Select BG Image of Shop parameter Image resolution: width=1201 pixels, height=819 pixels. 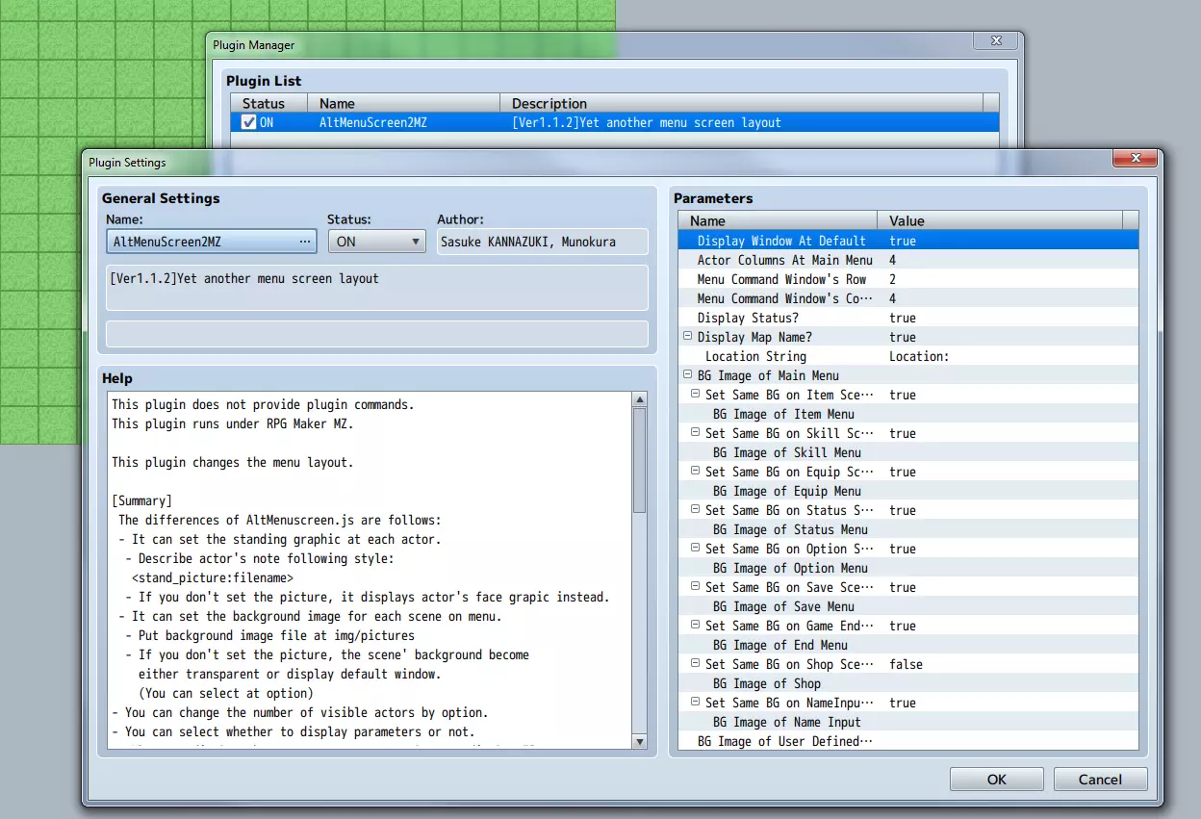click(x=767, y=683)
